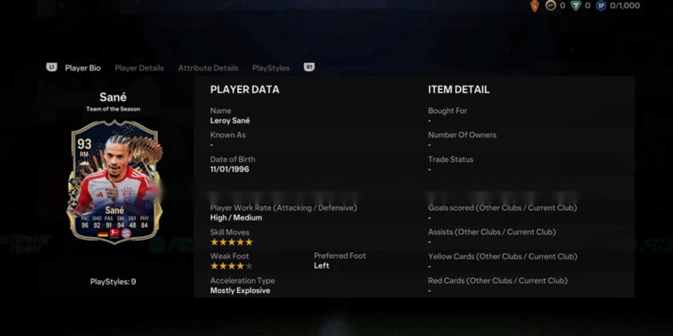Screen dimensions: 673x336
Task: Click the Leroy Sané name value
Action: click(x=230, y=120)
